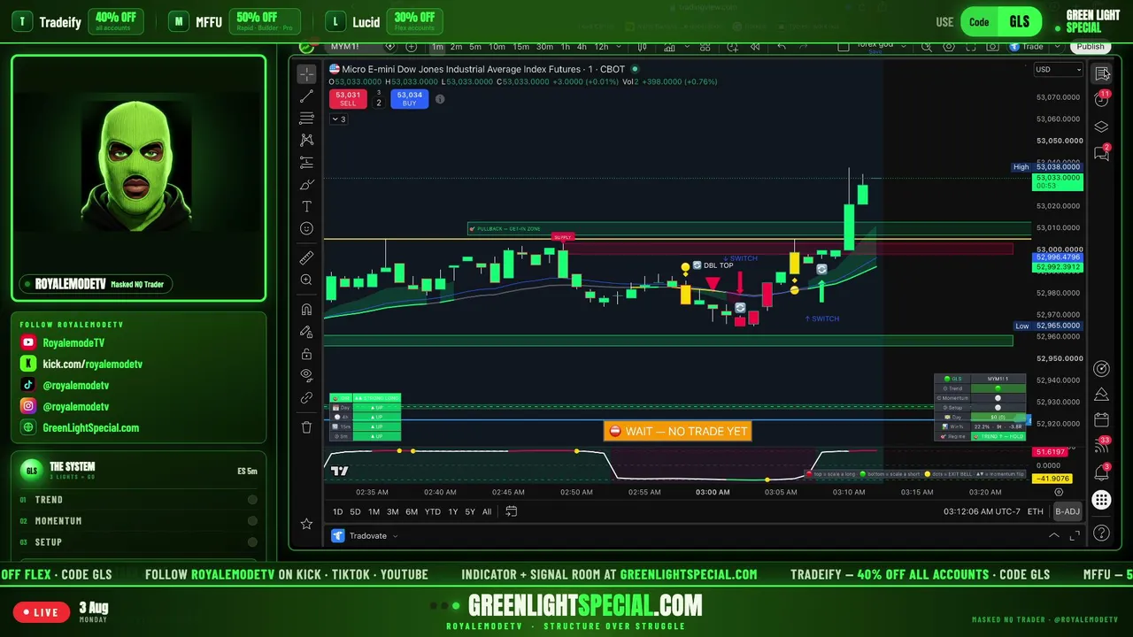Switch to 15m timeframe
Screen dimensions: 1133x637
coord(520,47)
